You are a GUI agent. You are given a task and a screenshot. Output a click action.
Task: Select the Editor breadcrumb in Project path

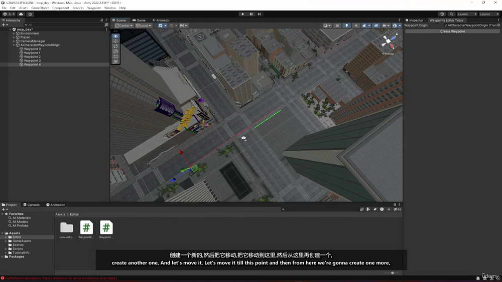[74, 214]
